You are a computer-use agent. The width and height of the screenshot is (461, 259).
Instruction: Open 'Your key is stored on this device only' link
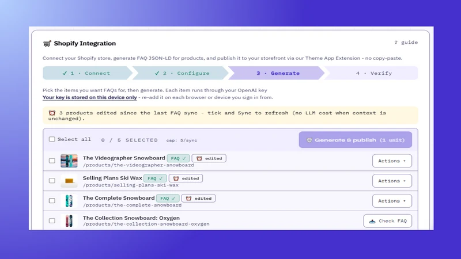[90, 97]
